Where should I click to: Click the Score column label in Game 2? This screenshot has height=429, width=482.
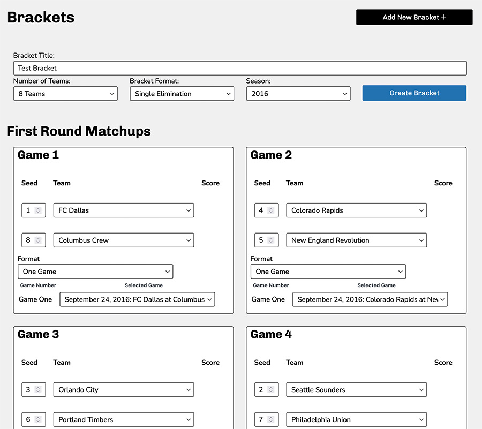pos(443,183)
